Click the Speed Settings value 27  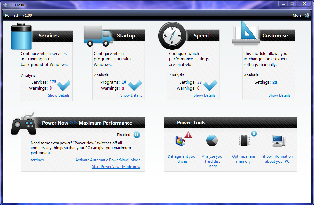tap(199, 82)
